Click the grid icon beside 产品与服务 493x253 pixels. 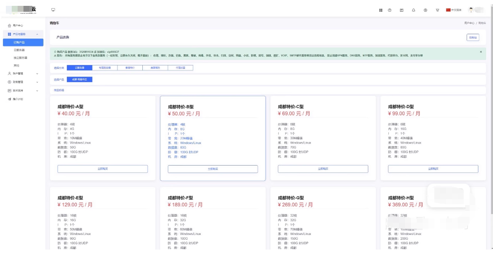9,34
